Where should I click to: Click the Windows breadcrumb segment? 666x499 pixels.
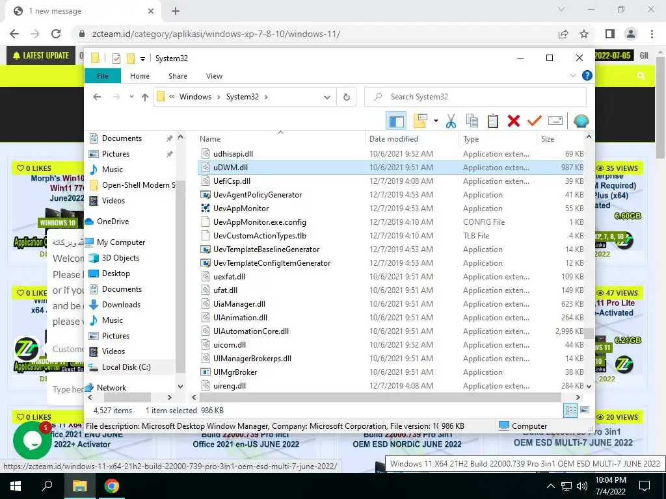pyautogui.click(x=195, y=97)
